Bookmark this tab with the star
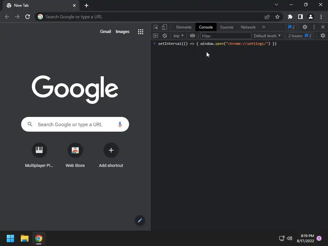This screenshot has width=328, height=246. pos(277,17)
